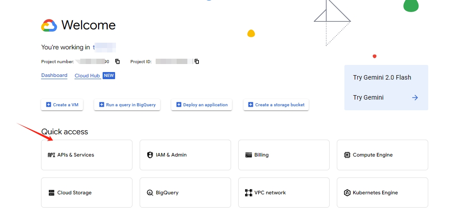The width and height of the screenshot is (451, 217).
Task: Open the Kubernetes Engine quick access card
Action: click(382, 193)
